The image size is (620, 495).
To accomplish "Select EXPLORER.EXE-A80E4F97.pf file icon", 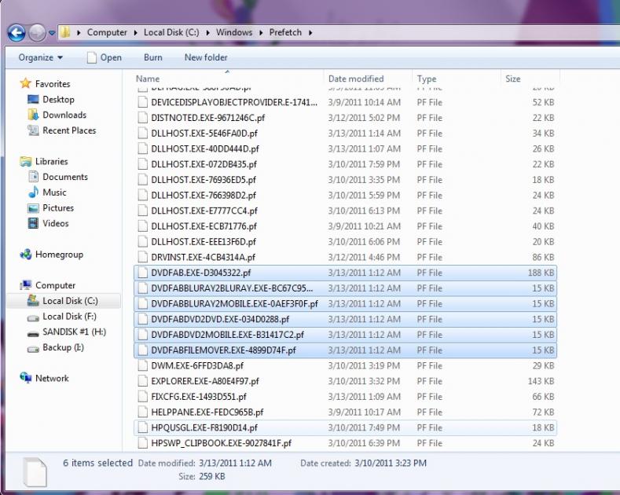I will (142, 381).
